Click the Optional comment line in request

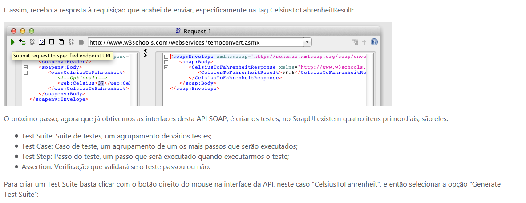tap(82, 77)
